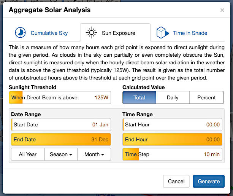Click the Cumulative Sky pie icon
Screen dimensions: 233x196
pyautogui.click(x=20, y=33)
